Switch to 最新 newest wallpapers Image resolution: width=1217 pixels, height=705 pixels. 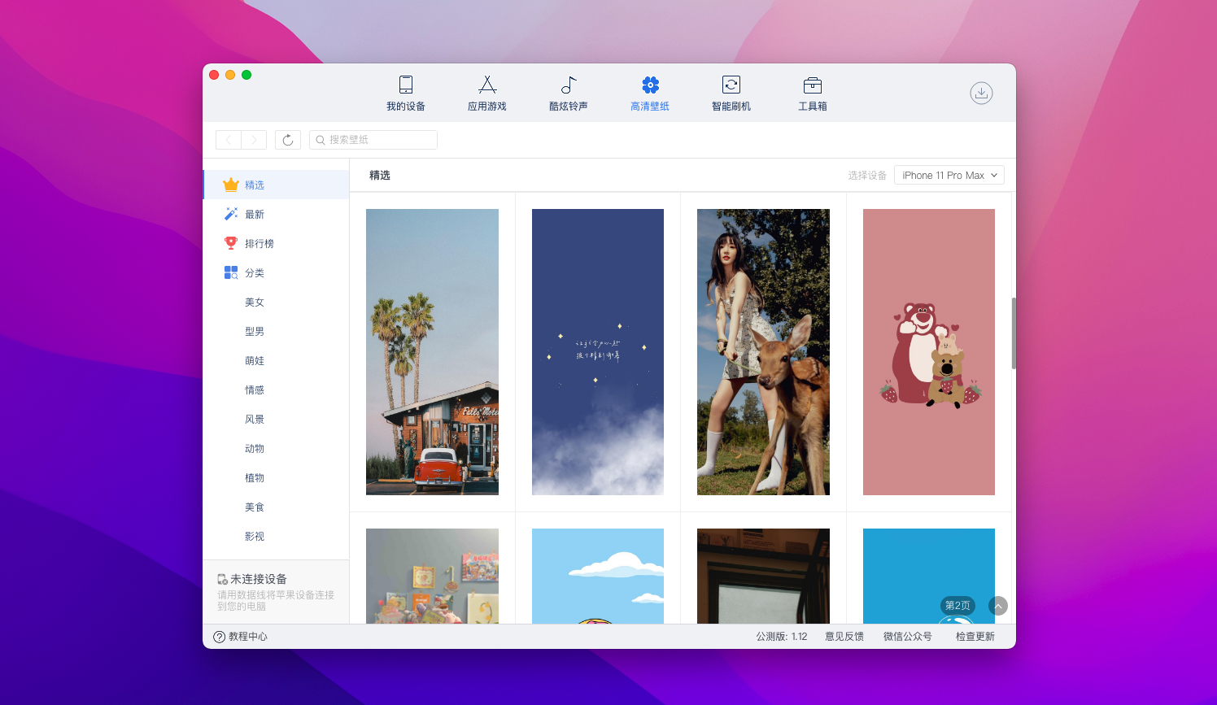click(254, 215)
